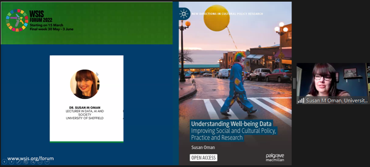Click the 'DR. SUSAN M OMAN' name

pyautogui.click(x=85, y=108)
